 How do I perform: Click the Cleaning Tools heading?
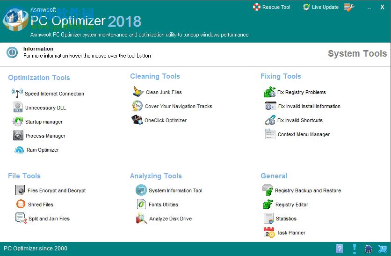click(155, 76)
